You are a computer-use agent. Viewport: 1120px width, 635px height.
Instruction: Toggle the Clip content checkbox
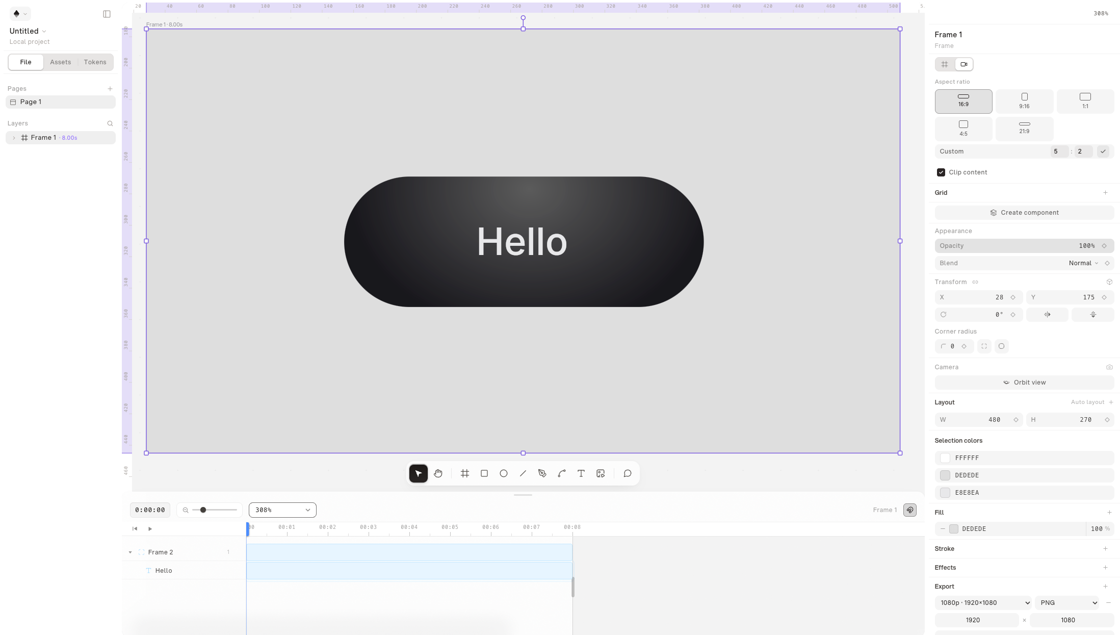point(941,172)
